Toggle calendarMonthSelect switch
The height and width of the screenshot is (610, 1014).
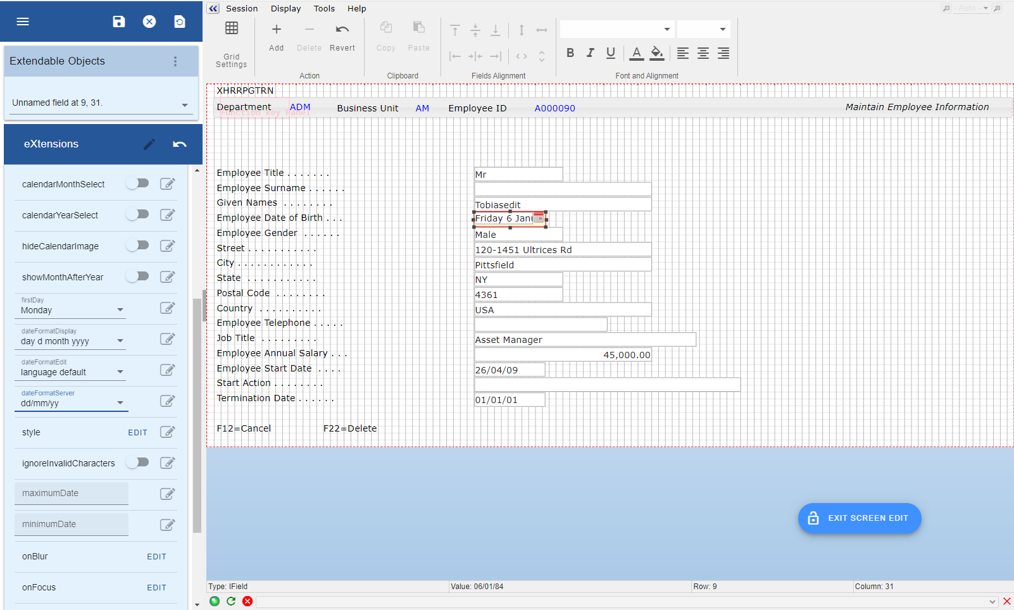click(137, 184)
